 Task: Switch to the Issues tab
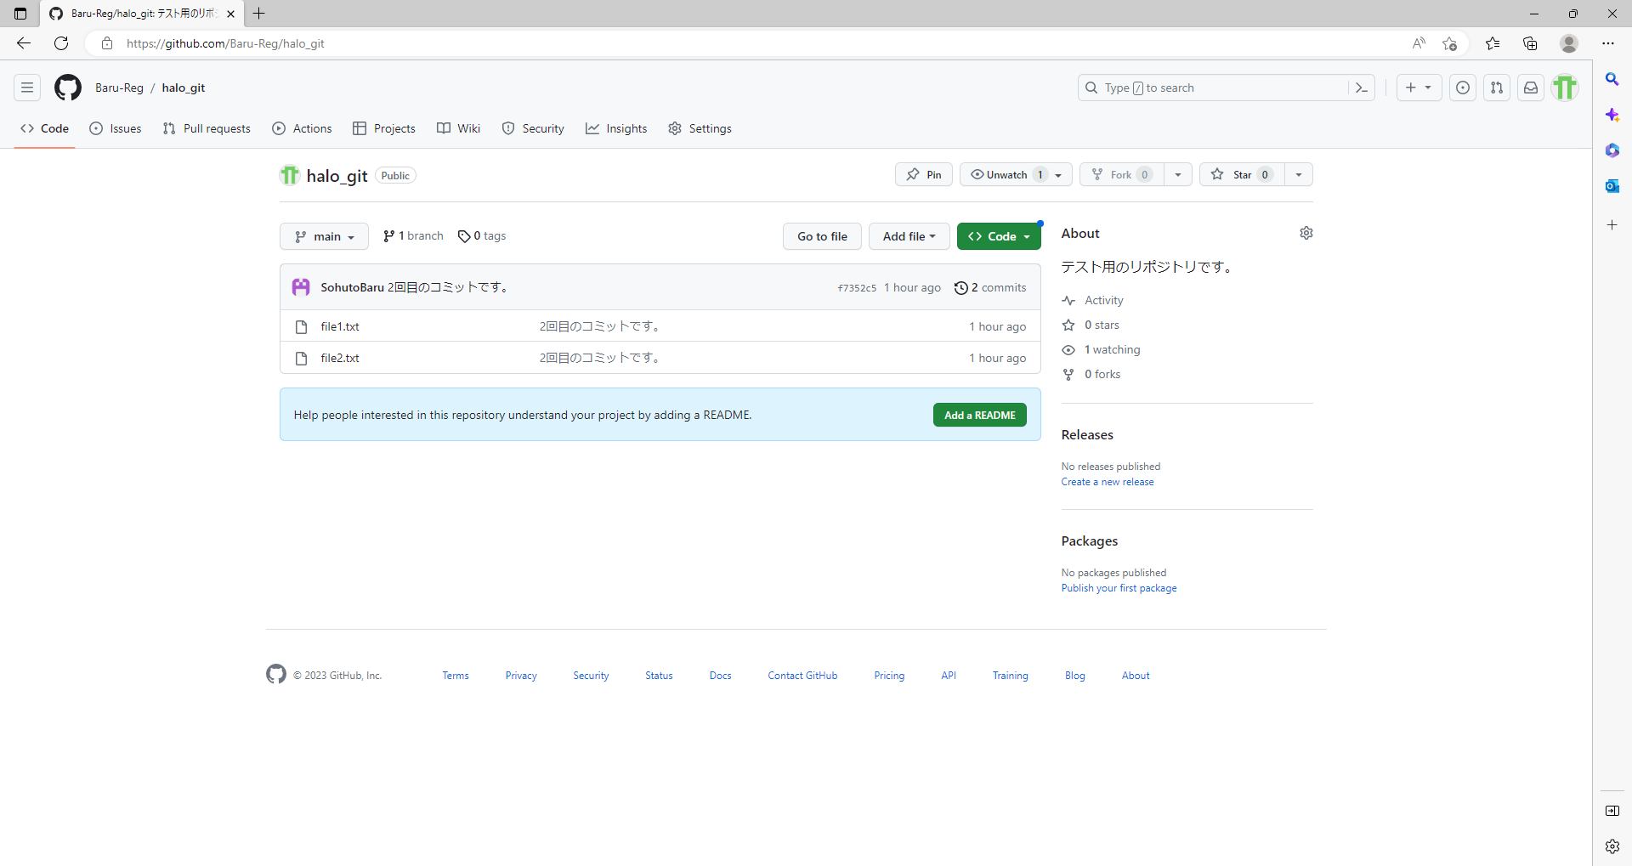116,128
